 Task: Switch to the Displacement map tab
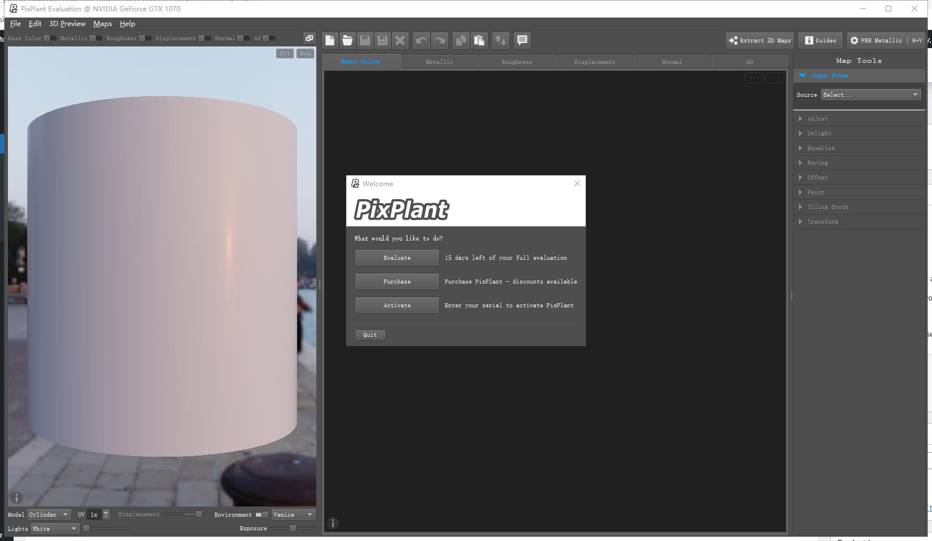pyautogui.click(x=595, y=62)
